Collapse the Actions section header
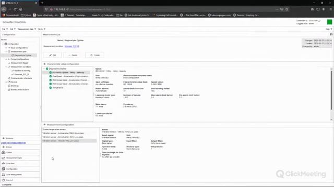This screenshot has height=187, width=334. point(4,138)
